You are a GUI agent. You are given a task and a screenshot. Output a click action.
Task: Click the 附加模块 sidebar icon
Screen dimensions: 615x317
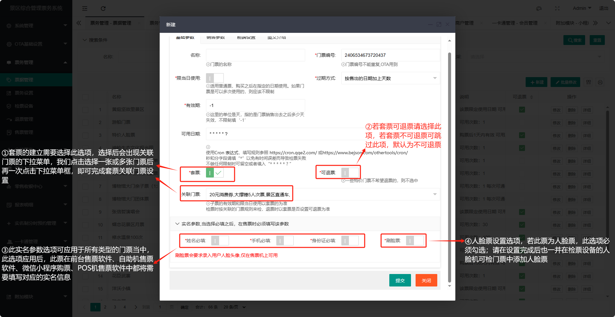(x=9, y=297)
